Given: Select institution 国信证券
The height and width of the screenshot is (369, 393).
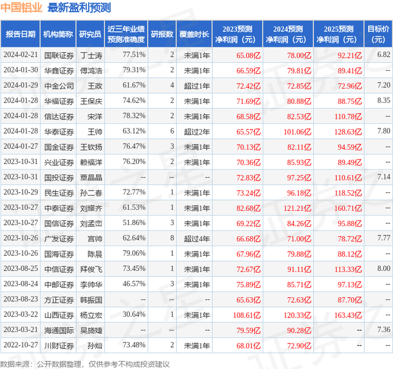Looking at the screenshot, I should 59,224.
